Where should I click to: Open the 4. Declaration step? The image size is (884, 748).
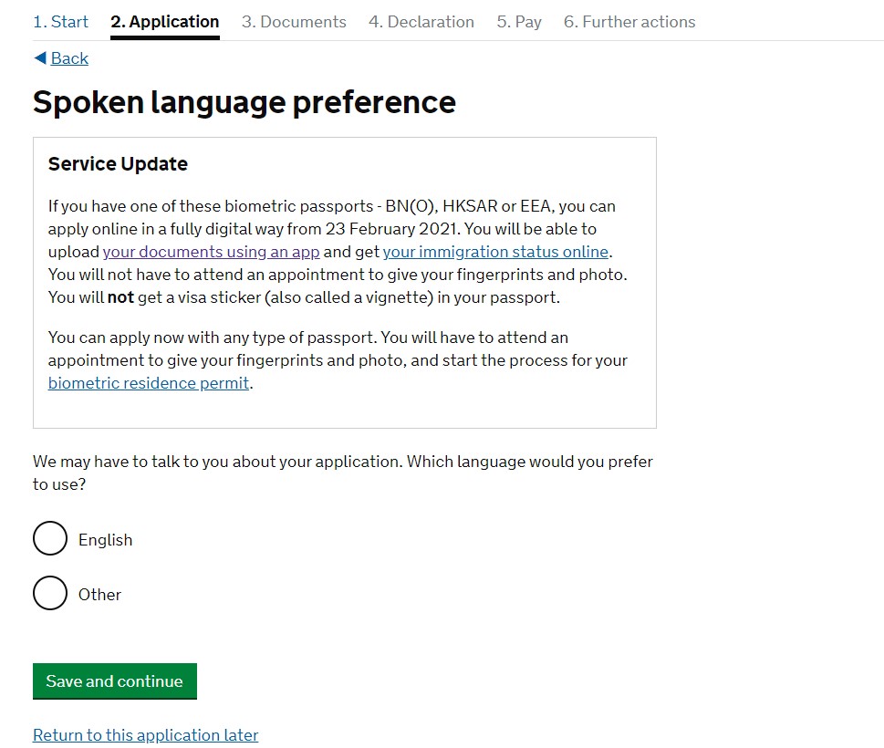tap(421, 22)
